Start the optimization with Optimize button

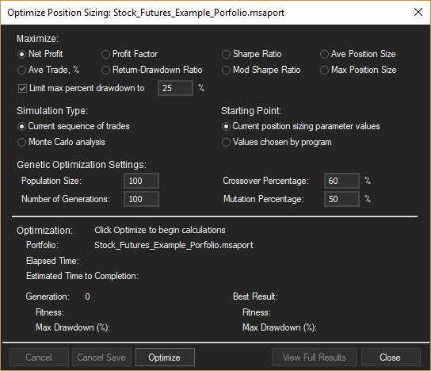[x=165, y=357]
